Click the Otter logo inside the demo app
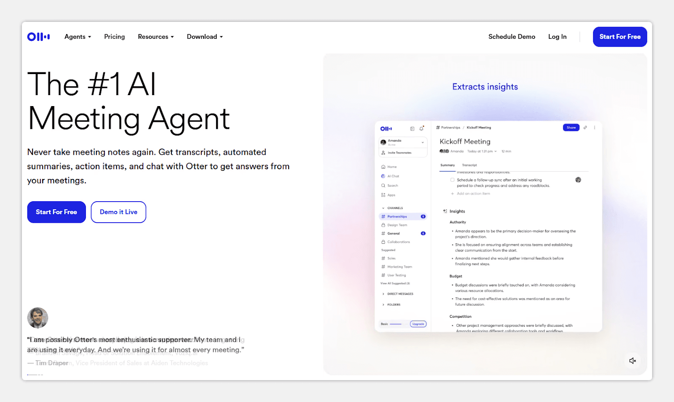This screenshot has width=674, height=402. (386, 129)
